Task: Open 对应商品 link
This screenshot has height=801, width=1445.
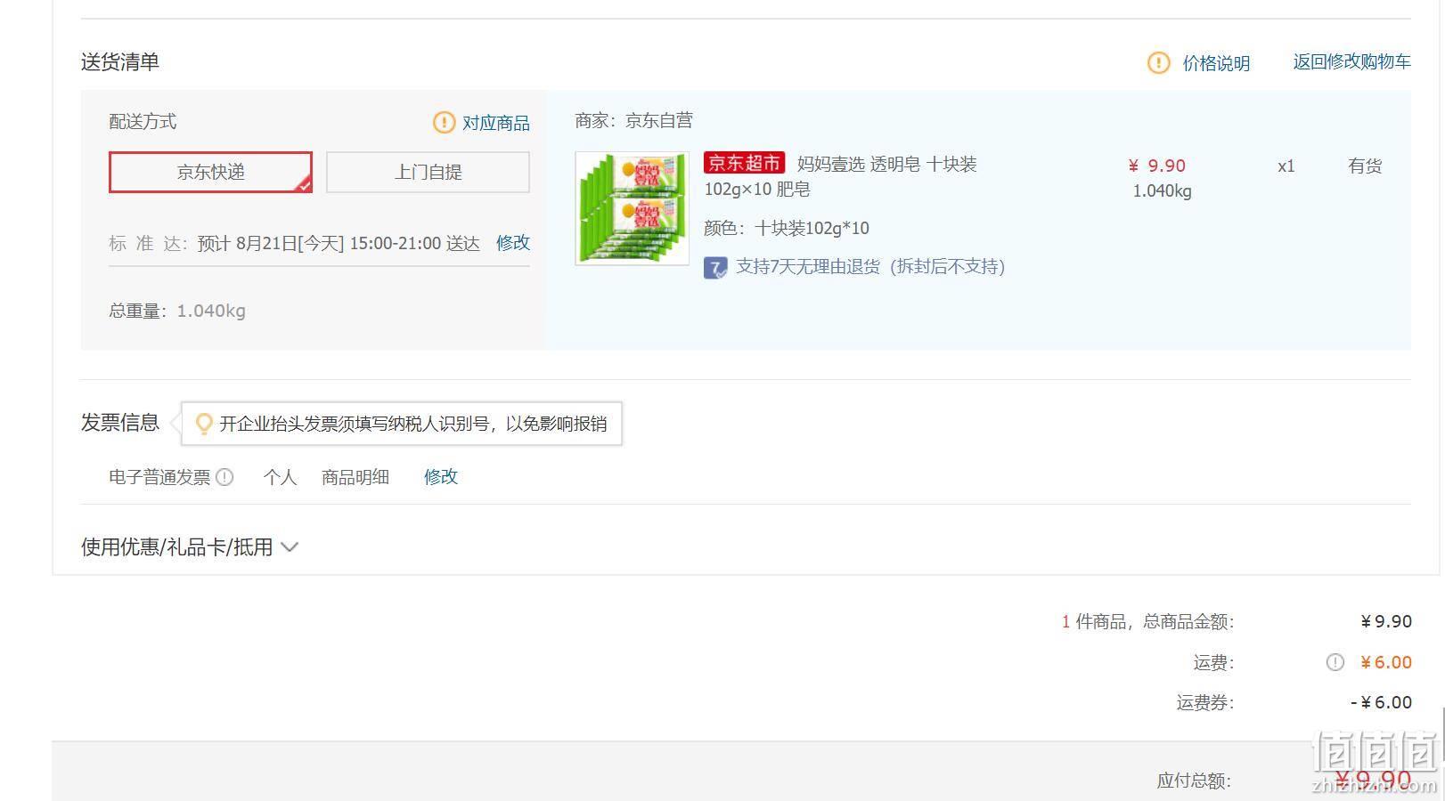Action: point(495,123)
